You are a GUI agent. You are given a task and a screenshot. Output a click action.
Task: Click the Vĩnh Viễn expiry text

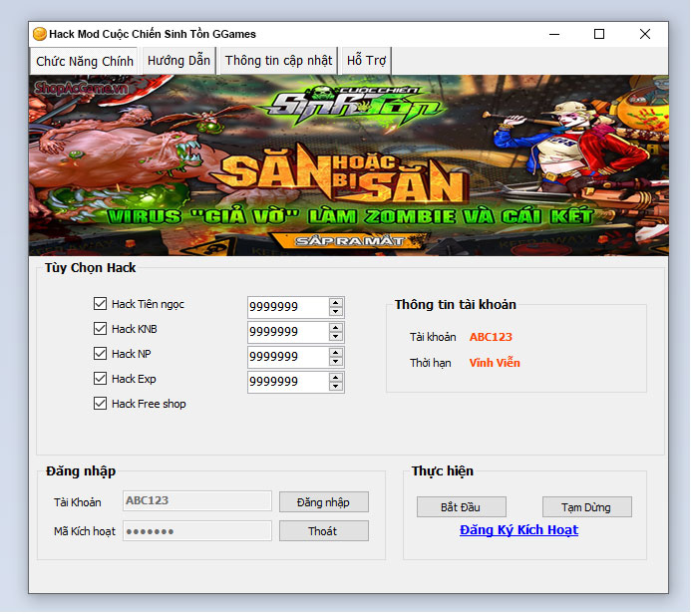pyautogui.click(x=495, y=363)
